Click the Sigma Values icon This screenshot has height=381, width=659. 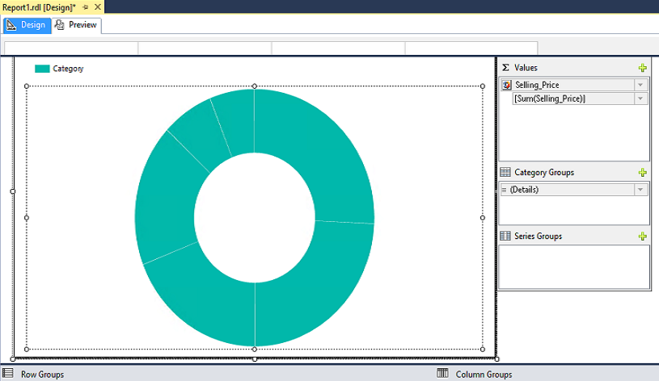point(505,68)
